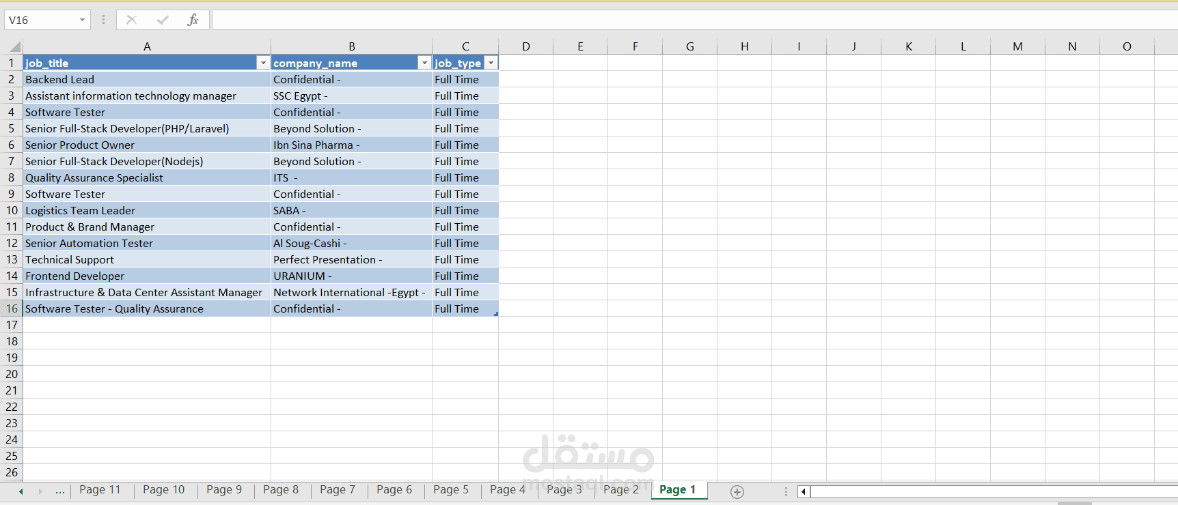Open the job_type filter dropdown
The height and width of the screenshot is (505, 1178).
[491, 63]
